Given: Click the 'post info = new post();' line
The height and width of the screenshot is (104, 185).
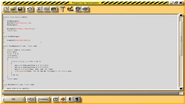Looking at the screenshot, I should [18, 88].
